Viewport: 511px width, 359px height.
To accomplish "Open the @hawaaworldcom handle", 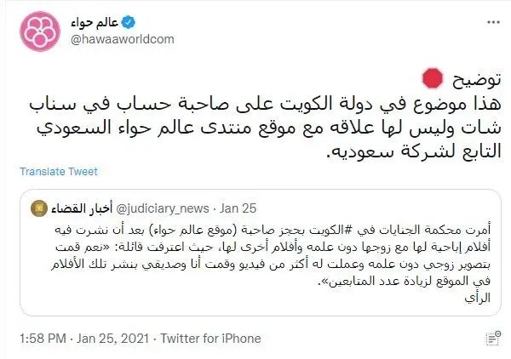I will (123, 39).
